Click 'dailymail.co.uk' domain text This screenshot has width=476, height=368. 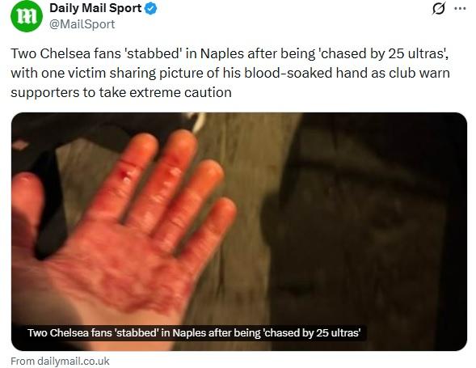[74, 361]
